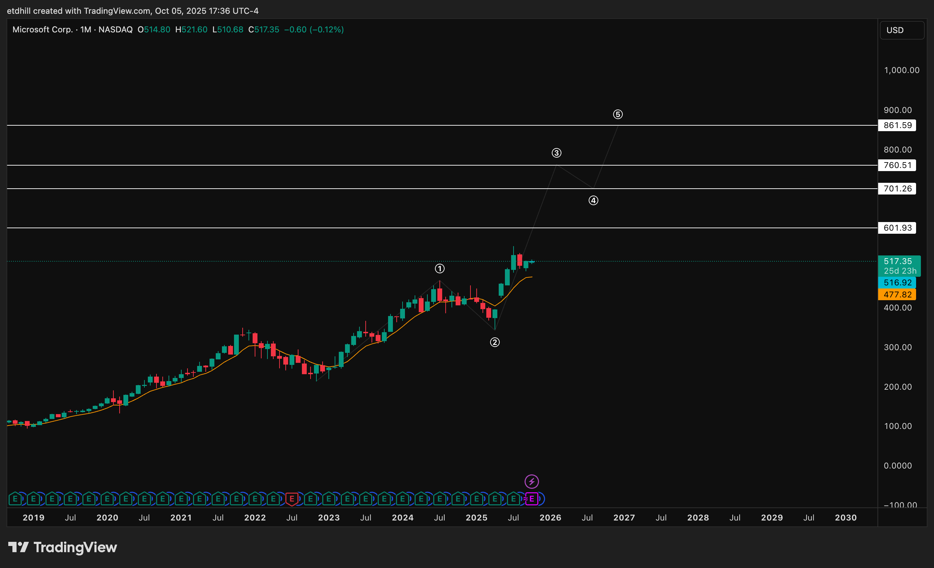Screen dimensions: 934x568
Task: Select the circled wave 1 label
Action: pos(439,269)
